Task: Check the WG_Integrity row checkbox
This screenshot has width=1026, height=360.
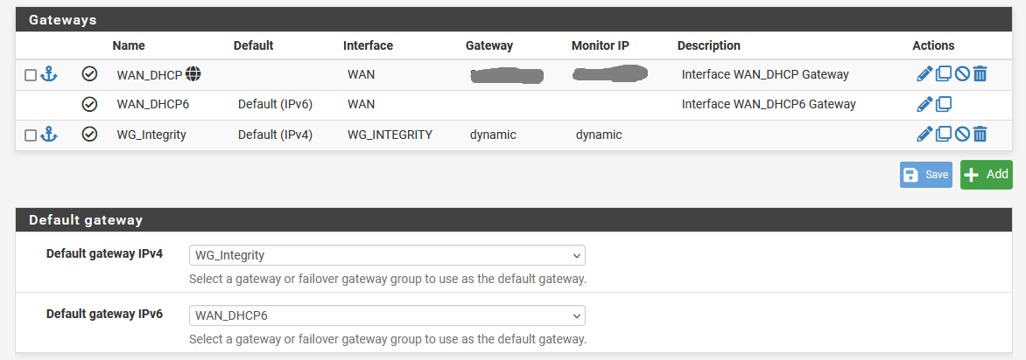Action: click(31, 135)
